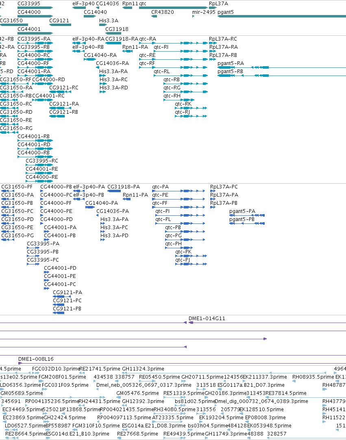Click protein CG44001-PE label

point(60,276)
